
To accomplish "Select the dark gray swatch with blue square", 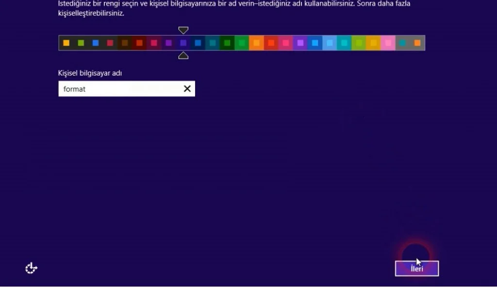I will (x=96, y=43).
